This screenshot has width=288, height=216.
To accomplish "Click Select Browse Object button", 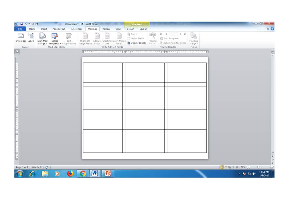I will [x=273, y=159].
